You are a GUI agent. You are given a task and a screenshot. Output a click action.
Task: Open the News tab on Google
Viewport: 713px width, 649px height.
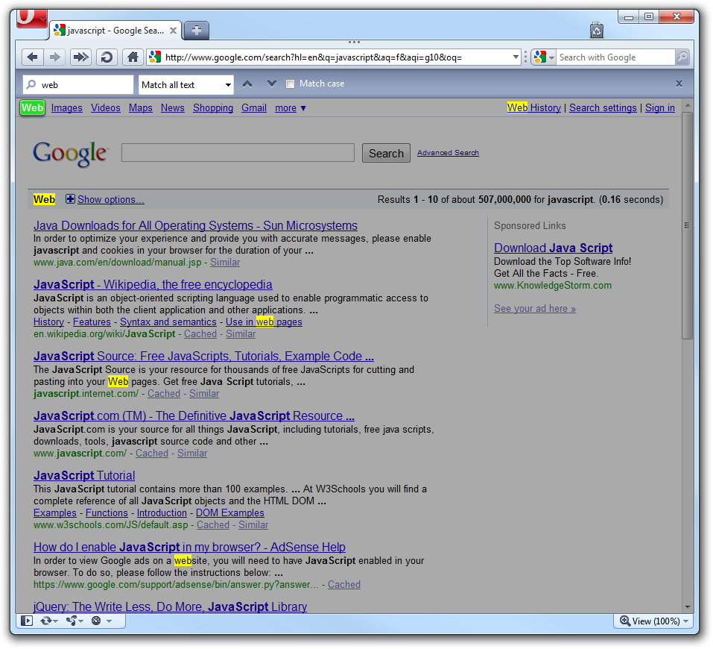pos(172,108)
